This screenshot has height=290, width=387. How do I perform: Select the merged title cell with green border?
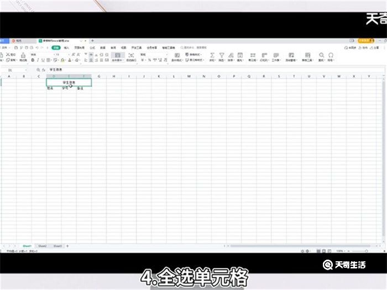click(69, 82)
